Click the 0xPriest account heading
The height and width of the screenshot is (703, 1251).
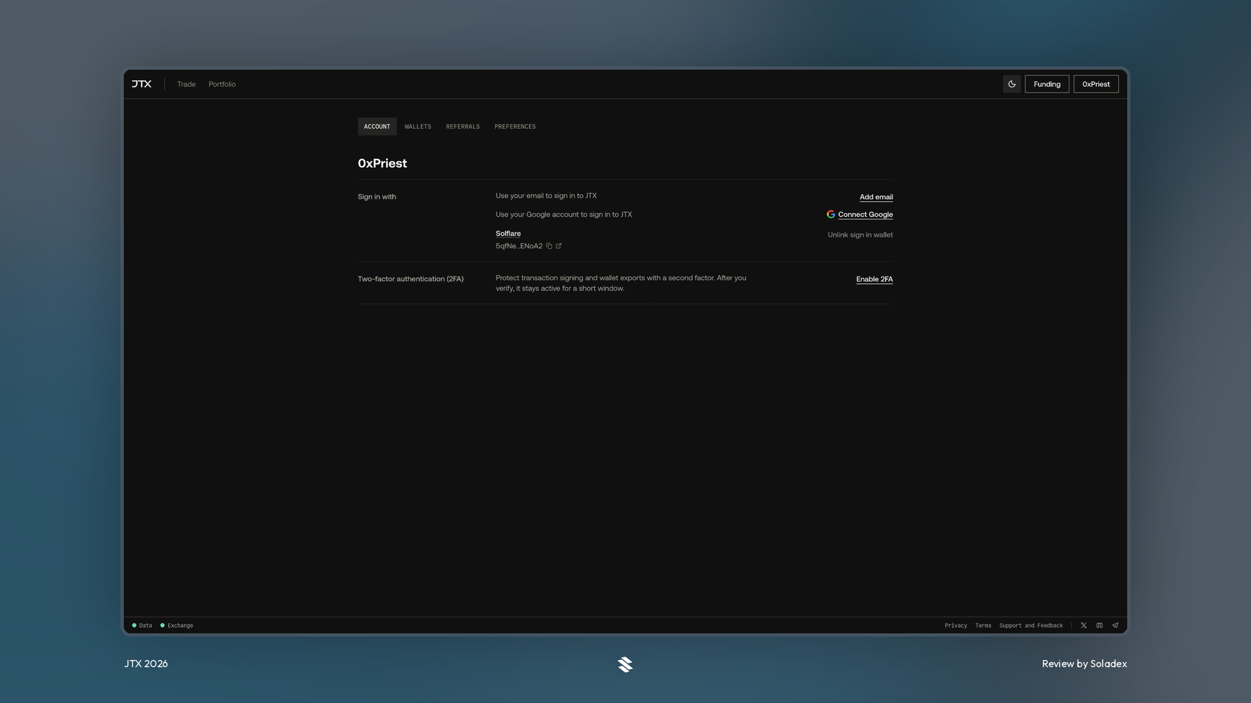pyautogui.click(x=382, y=163)
